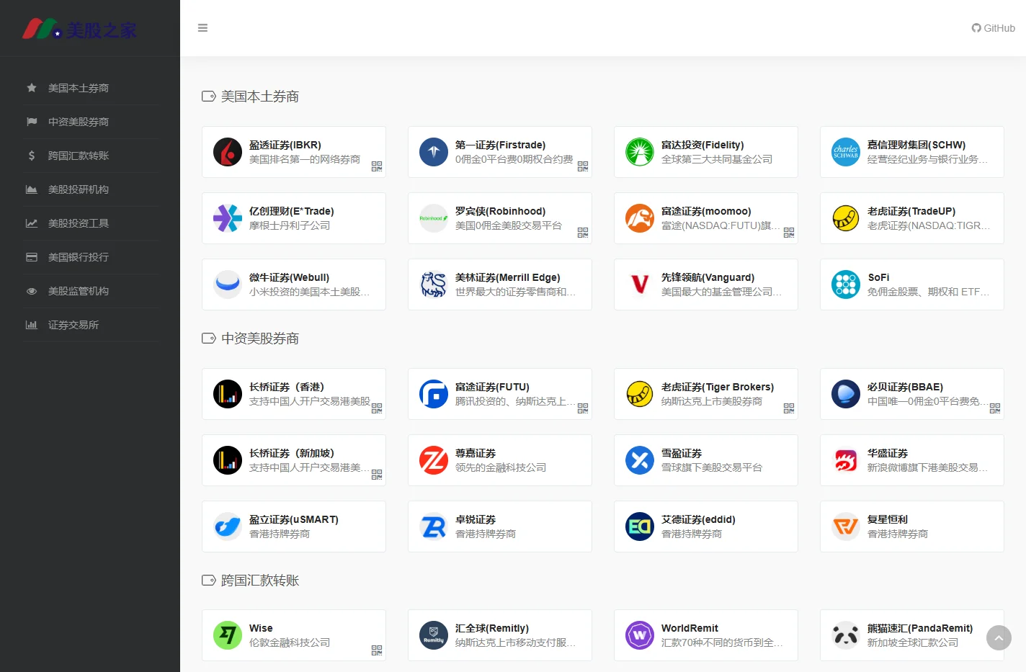Click the 老虎证券(TradeUP) logo icon

846,218
